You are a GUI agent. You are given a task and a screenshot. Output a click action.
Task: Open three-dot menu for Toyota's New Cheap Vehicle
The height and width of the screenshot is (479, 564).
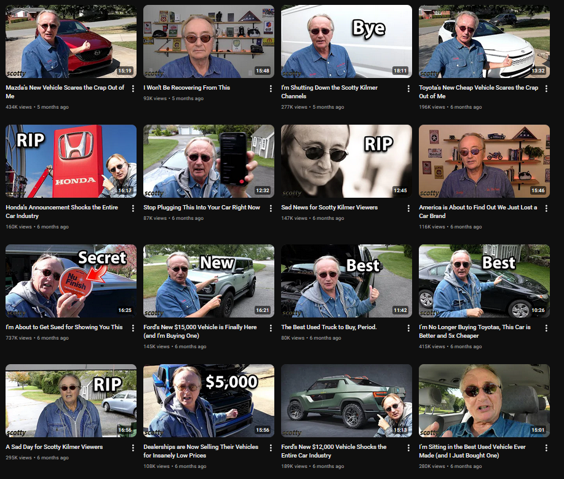pos(546,88)
